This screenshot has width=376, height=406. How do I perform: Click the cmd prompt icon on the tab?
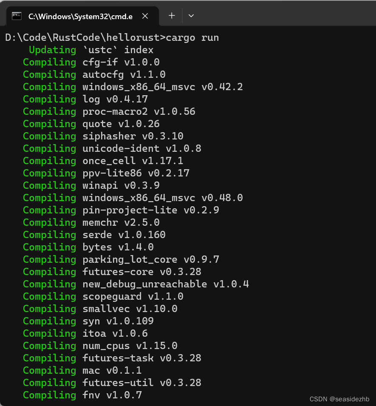pos(17,16)
